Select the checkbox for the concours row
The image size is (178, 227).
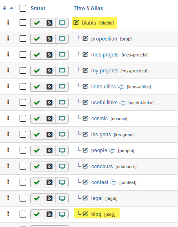pyautogui.click(x=23, y=166)
